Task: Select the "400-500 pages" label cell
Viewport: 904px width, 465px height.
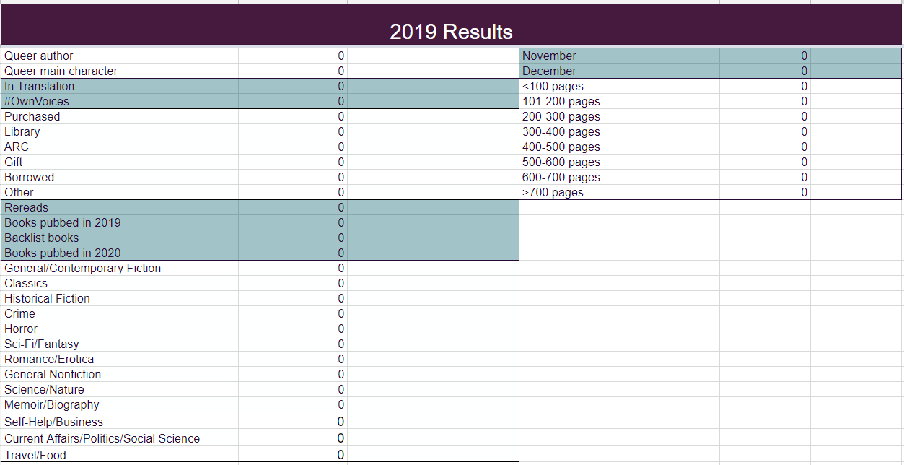Action: click(x=620, y=147)
